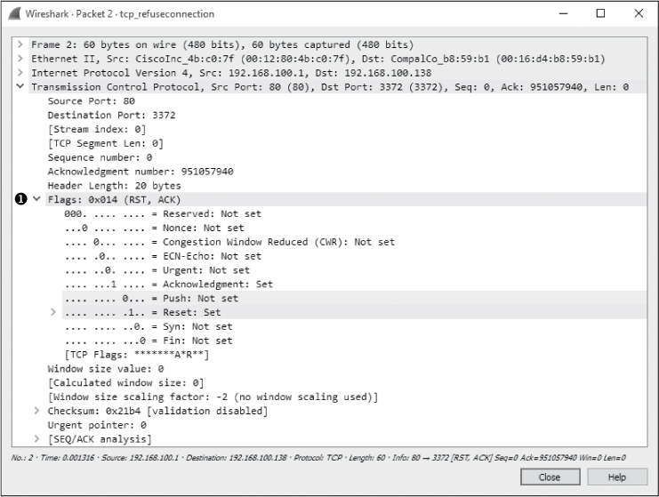
Task: Select the Urgent: Not set line
Action: pos(157,269)
